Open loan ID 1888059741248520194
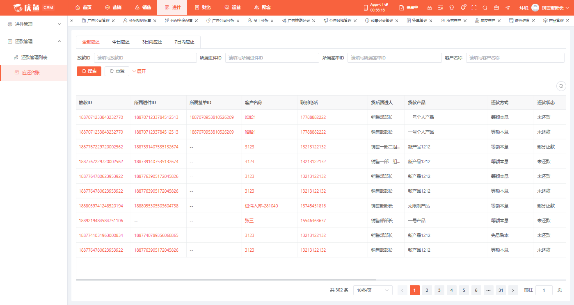Screen dimensions: 574x305 click(x=101, y=206)
